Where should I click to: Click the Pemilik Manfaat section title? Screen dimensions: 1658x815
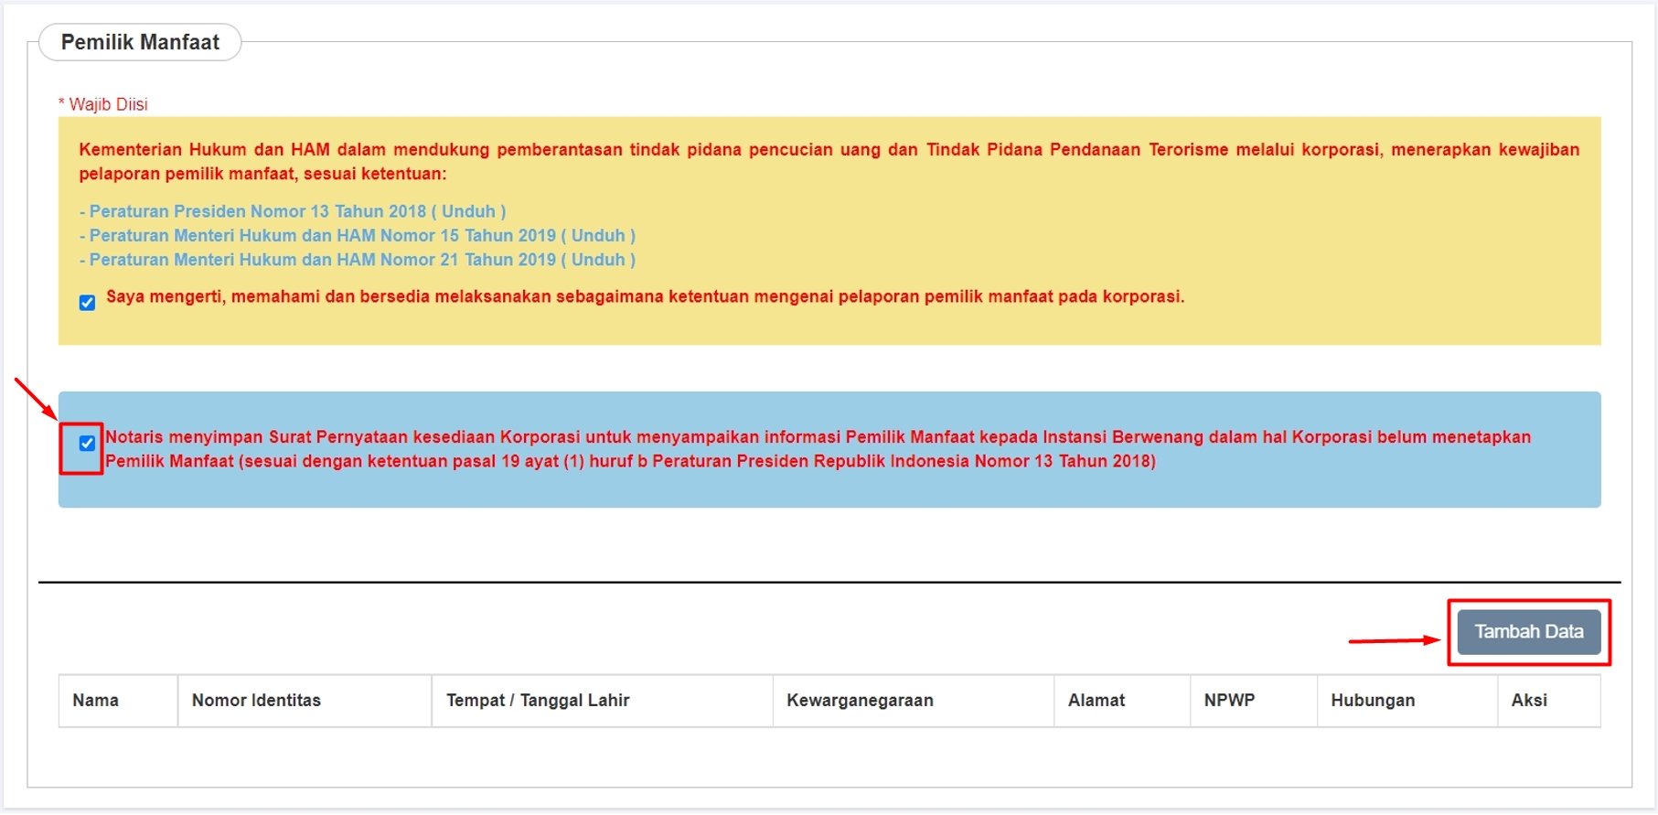pos(140,43)
